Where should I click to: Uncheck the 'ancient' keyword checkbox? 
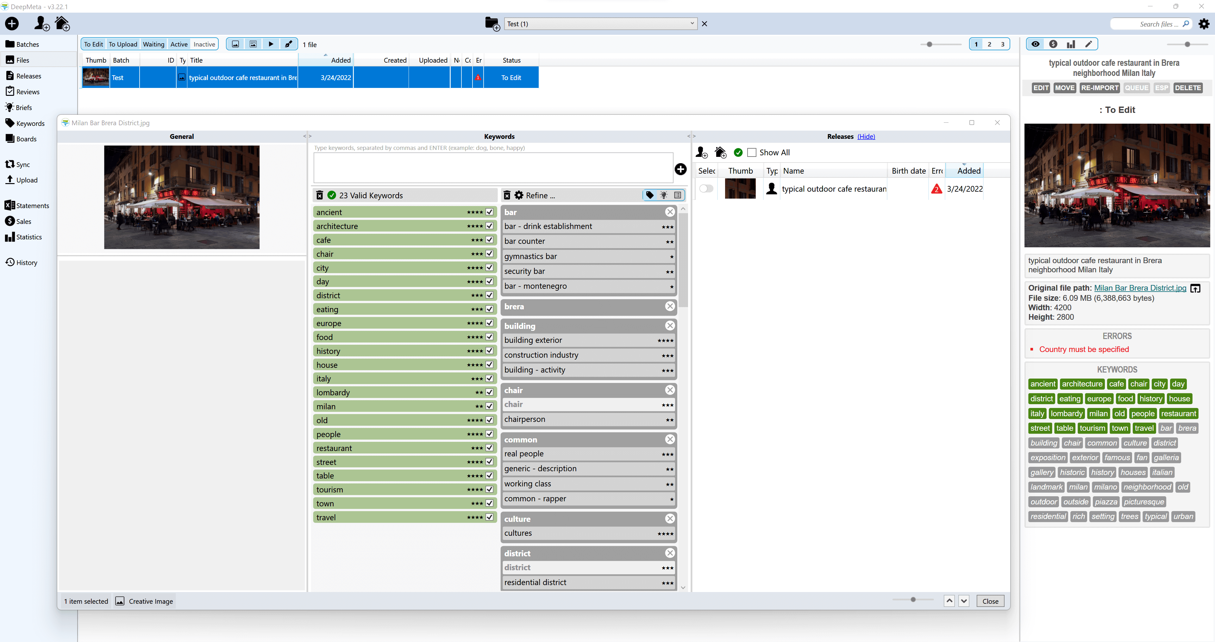pos(490,212)
